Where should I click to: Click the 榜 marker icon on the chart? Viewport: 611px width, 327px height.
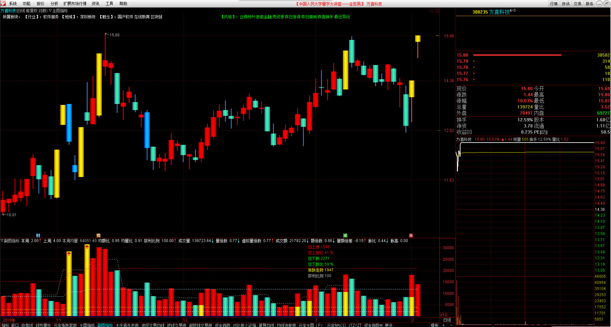point(99,236)
